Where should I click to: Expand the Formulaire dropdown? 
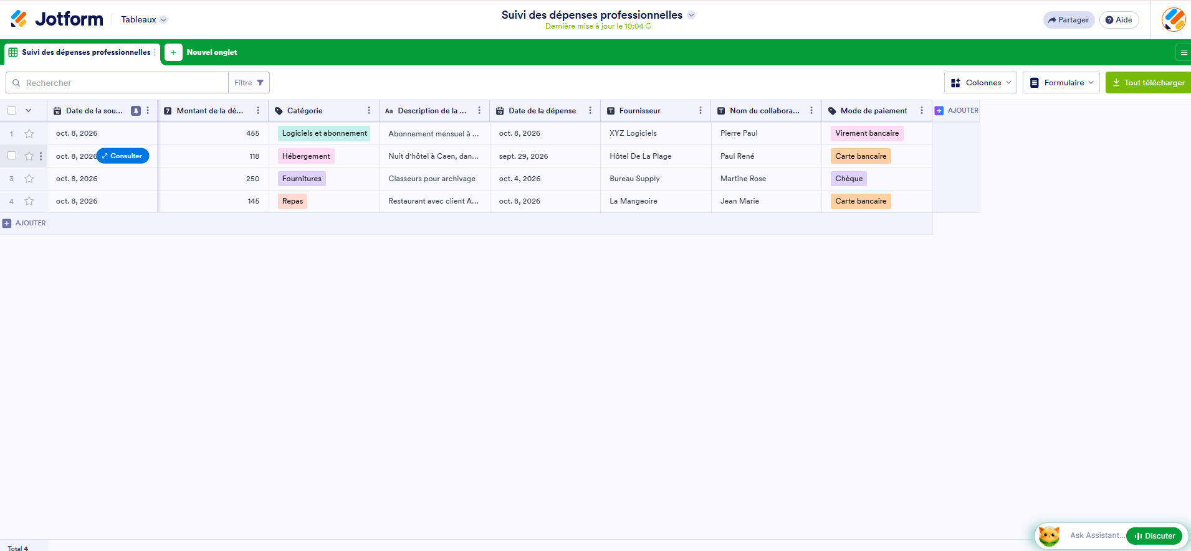[1061, 83]
